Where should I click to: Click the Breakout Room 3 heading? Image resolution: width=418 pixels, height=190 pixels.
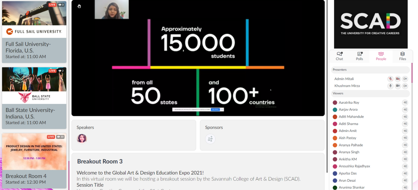coord(100,161)
